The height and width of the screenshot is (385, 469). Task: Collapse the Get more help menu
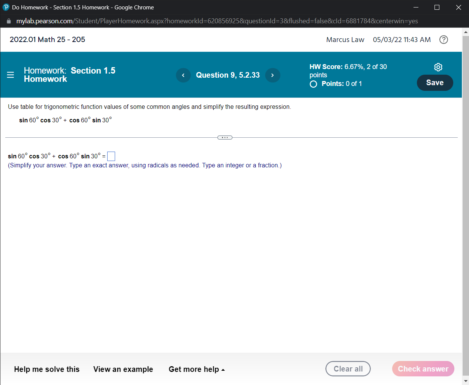coord(197,369)
